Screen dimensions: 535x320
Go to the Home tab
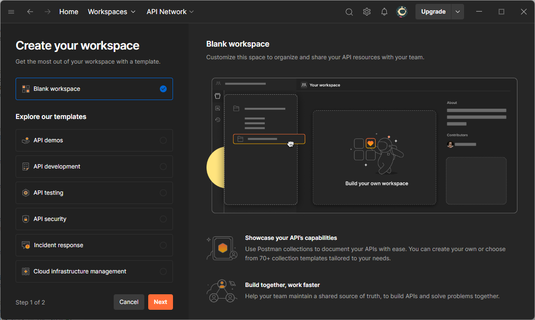[x=69, y=12]
